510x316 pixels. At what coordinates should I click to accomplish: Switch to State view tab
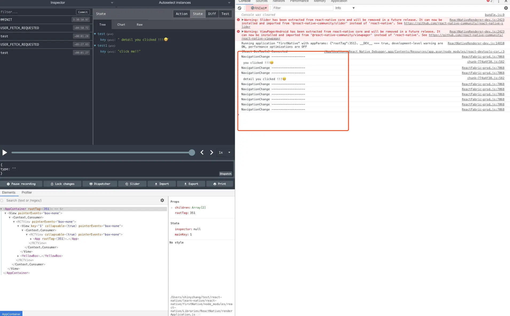pyautogui.click(x=198, y=14)
